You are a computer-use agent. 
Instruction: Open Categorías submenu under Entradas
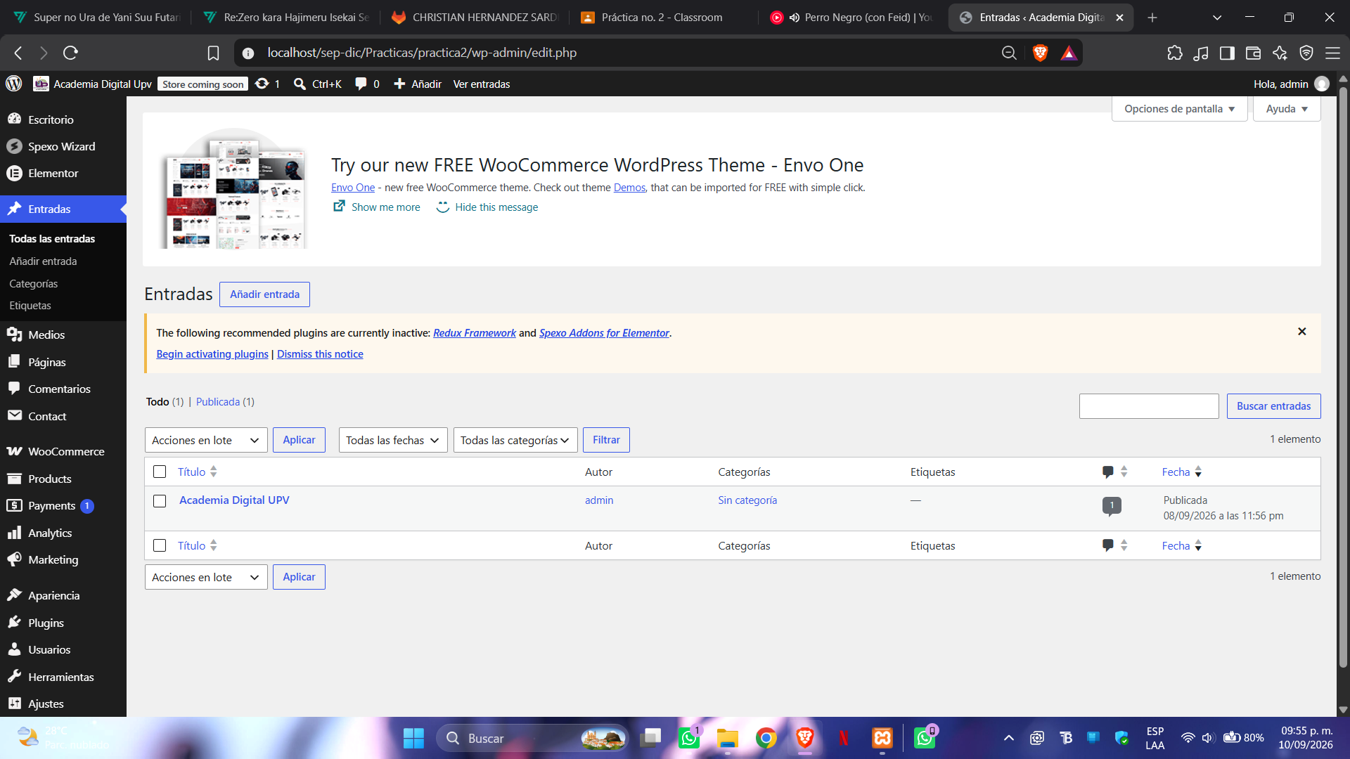coord(34,283)
